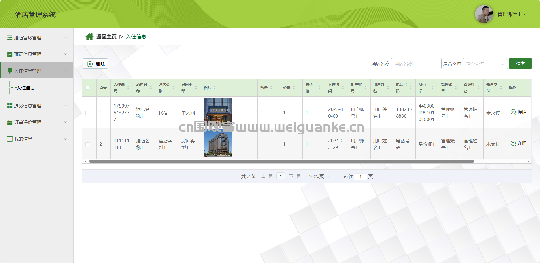This screenshot has width=540, height=263.
Task: Check the checkbox for row 2
Action: [x=87, y=144]
